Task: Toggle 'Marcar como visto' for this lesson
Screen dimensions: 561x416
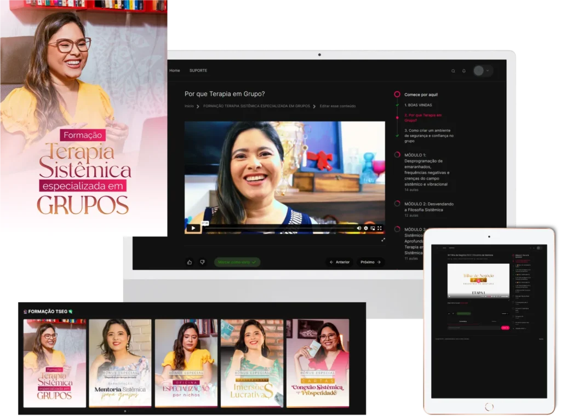Action: (237, 262)
